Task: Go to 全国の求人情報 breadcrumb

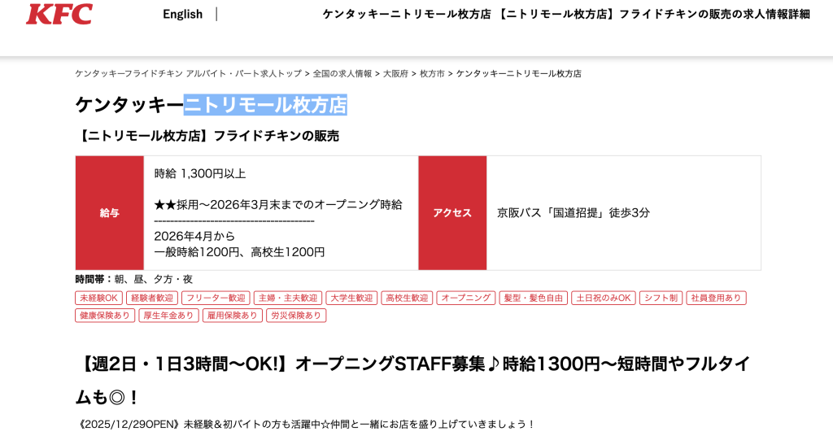Action: click(x=342, y=73)
